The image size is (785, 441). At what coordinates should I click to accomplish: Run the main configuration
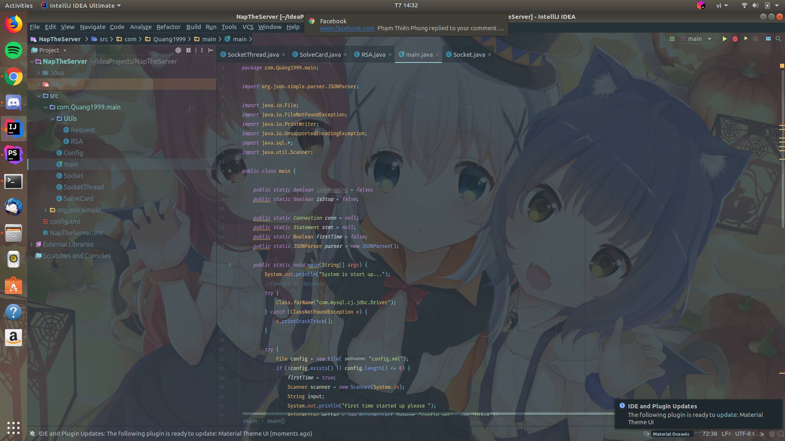(x=724, y=39)
